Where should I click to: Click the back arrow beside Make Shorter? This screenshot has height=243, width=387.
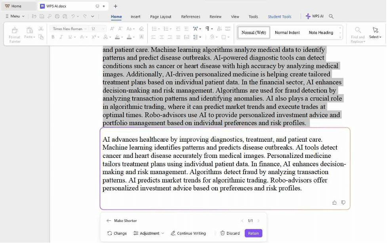tap(109, 221)
